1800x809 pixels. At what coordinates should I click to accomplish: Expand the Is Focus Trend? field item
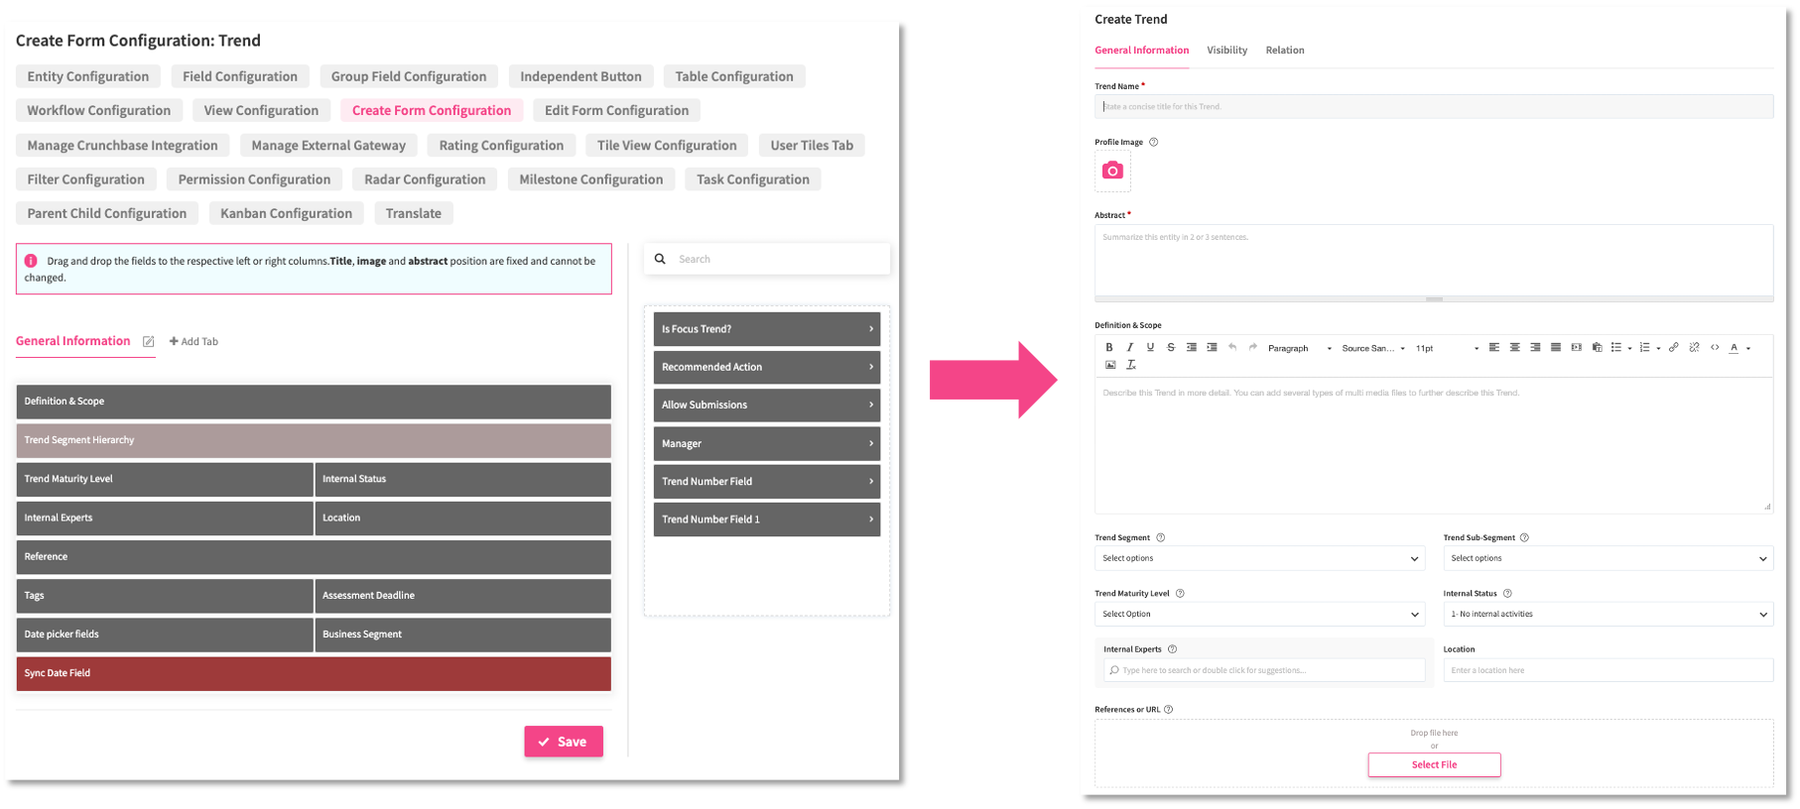(766, 329)
